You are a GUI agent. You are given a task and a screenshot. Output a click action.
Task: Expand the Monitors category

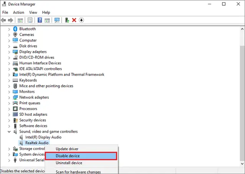(9, 92)
